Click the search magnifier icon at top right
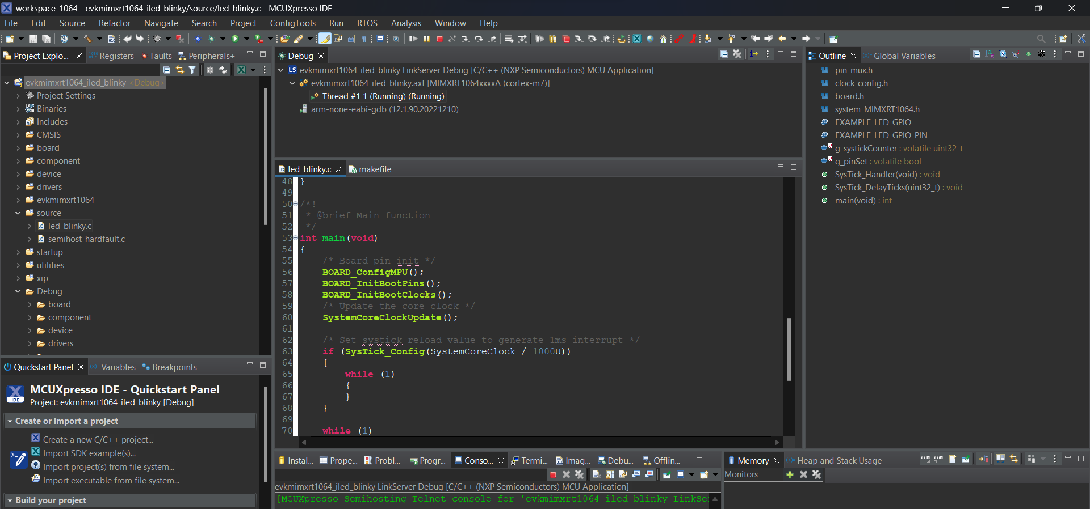The height and width of the screenshot is (509, 1090). pyautogui.click(x=1041, y=39)
